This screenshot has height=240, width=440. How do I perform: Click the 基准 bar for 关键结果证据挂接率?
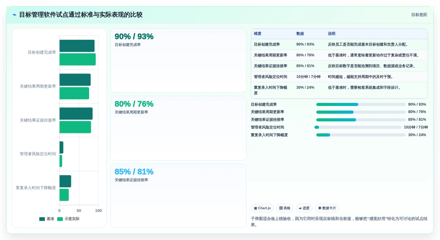click(76, 114)
